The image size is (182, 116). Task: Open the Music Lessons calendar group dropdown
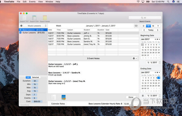(x=35, y=26)
